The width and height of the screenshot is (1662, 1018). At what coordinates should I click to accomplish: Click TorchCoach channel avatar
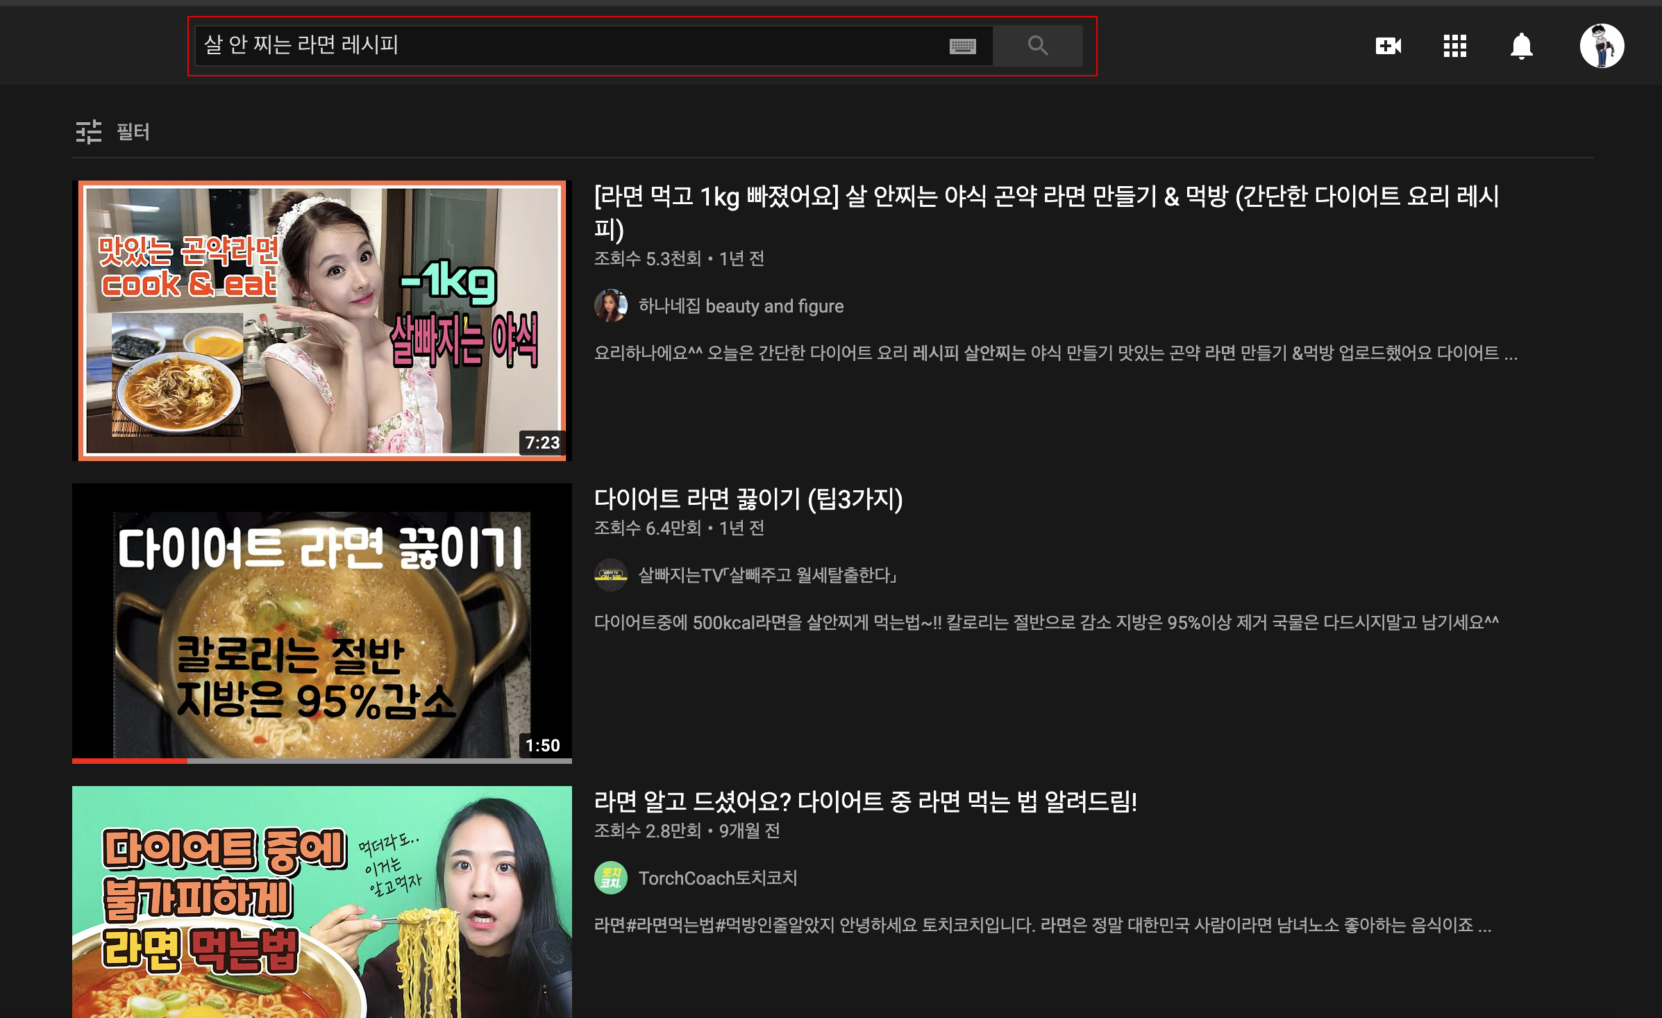coord(611,878)
